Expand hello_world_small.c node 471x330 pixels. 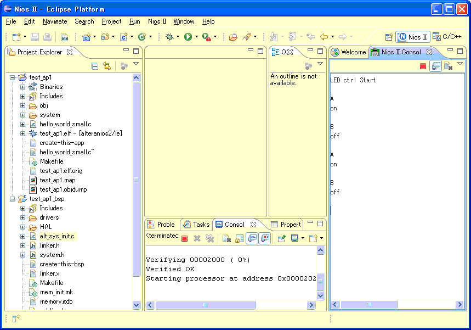pos(22,124)
